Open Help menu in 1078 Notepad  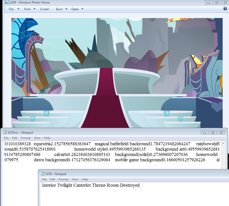click(85, 179)
